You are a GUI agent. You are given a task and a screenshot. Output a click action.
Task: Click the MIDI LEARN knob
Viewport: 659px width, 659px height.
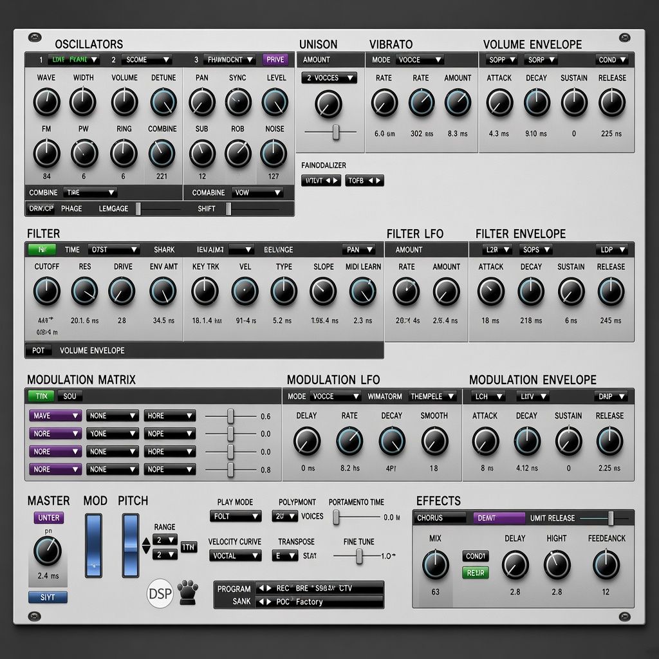(363, 291)
